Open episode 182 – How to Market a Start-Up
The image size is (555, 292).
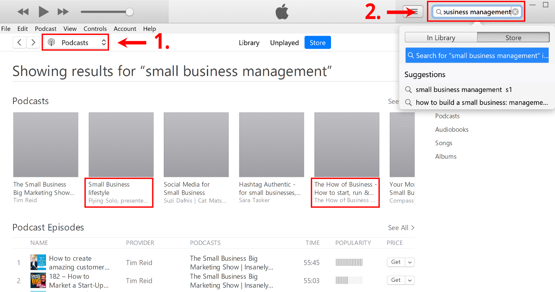(x=79, y=281)
